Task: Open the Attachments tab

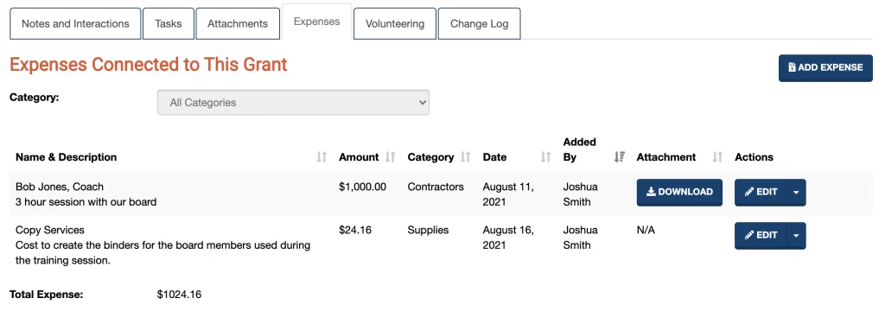Action: pos(238,23)
